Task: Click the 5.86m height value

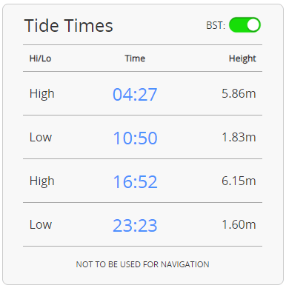Action: point(239,93)
